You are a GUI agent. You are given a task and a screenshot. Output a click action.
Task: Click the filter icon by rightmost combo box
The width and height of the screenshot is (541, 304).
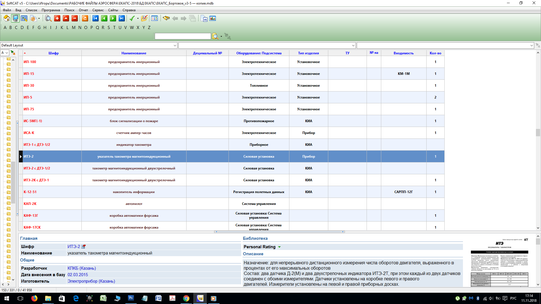coord(538,45)
